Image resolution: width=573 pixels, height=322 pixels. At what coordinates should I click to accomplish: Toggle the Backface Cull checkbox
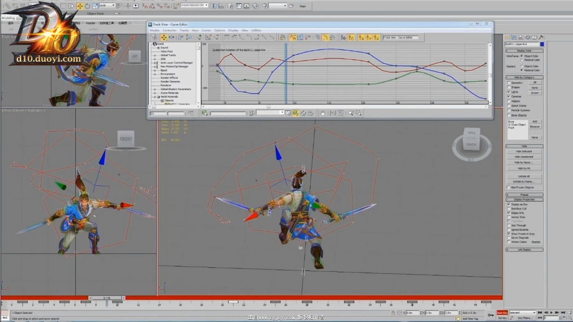[509, 208]
